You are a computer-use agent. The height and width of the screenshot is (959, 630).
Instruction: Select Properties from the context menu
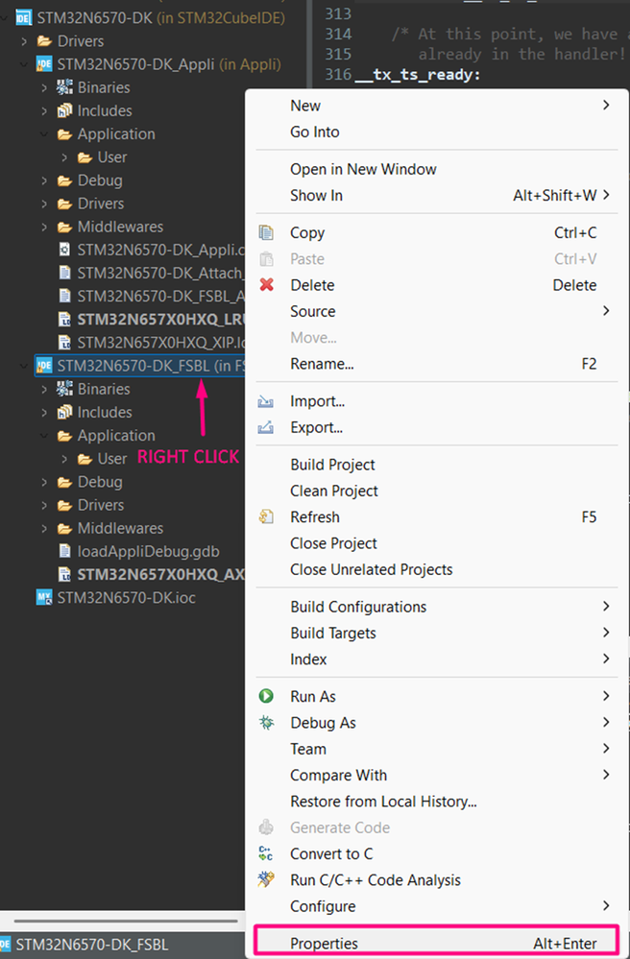tap(324, 944)
